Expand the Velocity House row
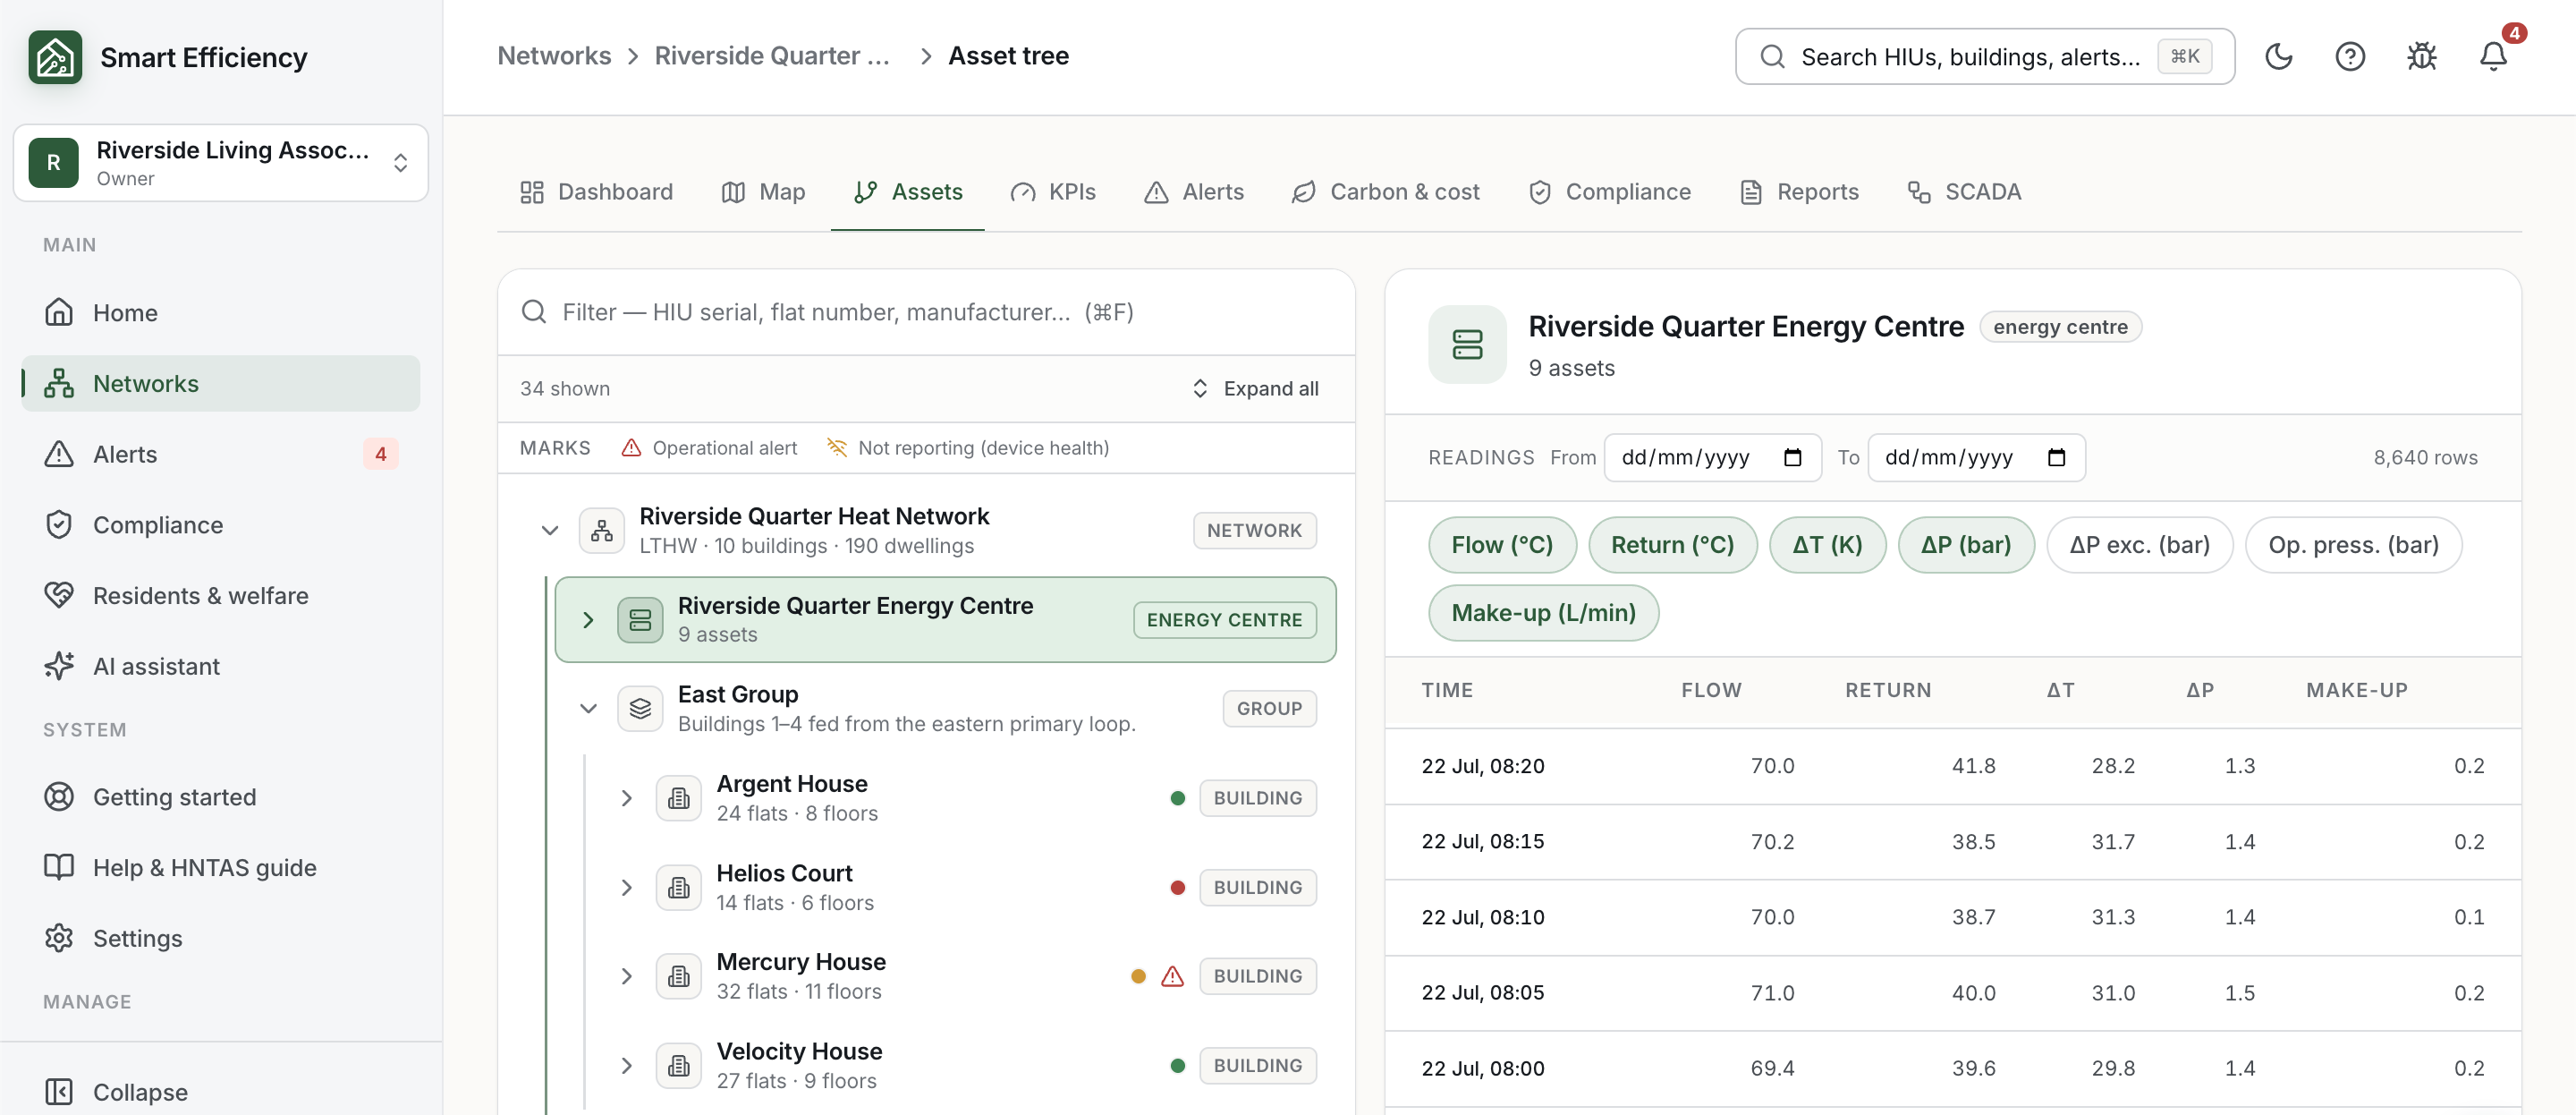This screenshot has height=1115, width=2576. point(627,1065)
